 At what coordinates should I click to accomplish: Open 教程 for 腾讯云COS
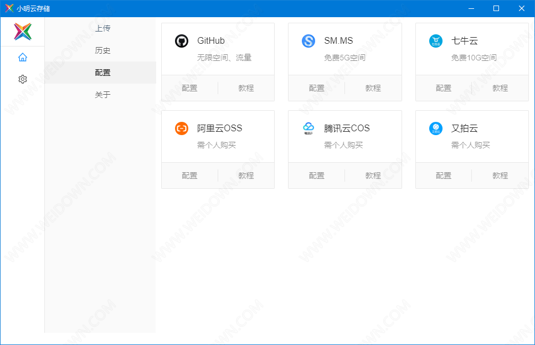click(x=373, y=176)
